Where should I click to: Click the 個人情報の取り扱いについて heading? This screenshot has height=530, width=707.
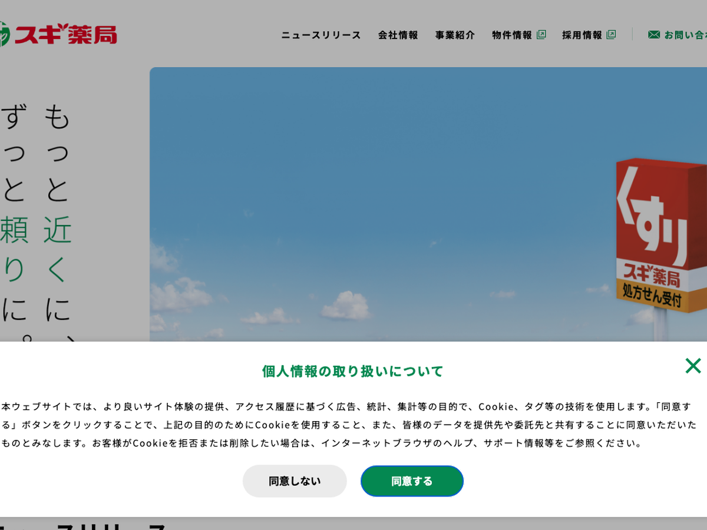[352, 372]
